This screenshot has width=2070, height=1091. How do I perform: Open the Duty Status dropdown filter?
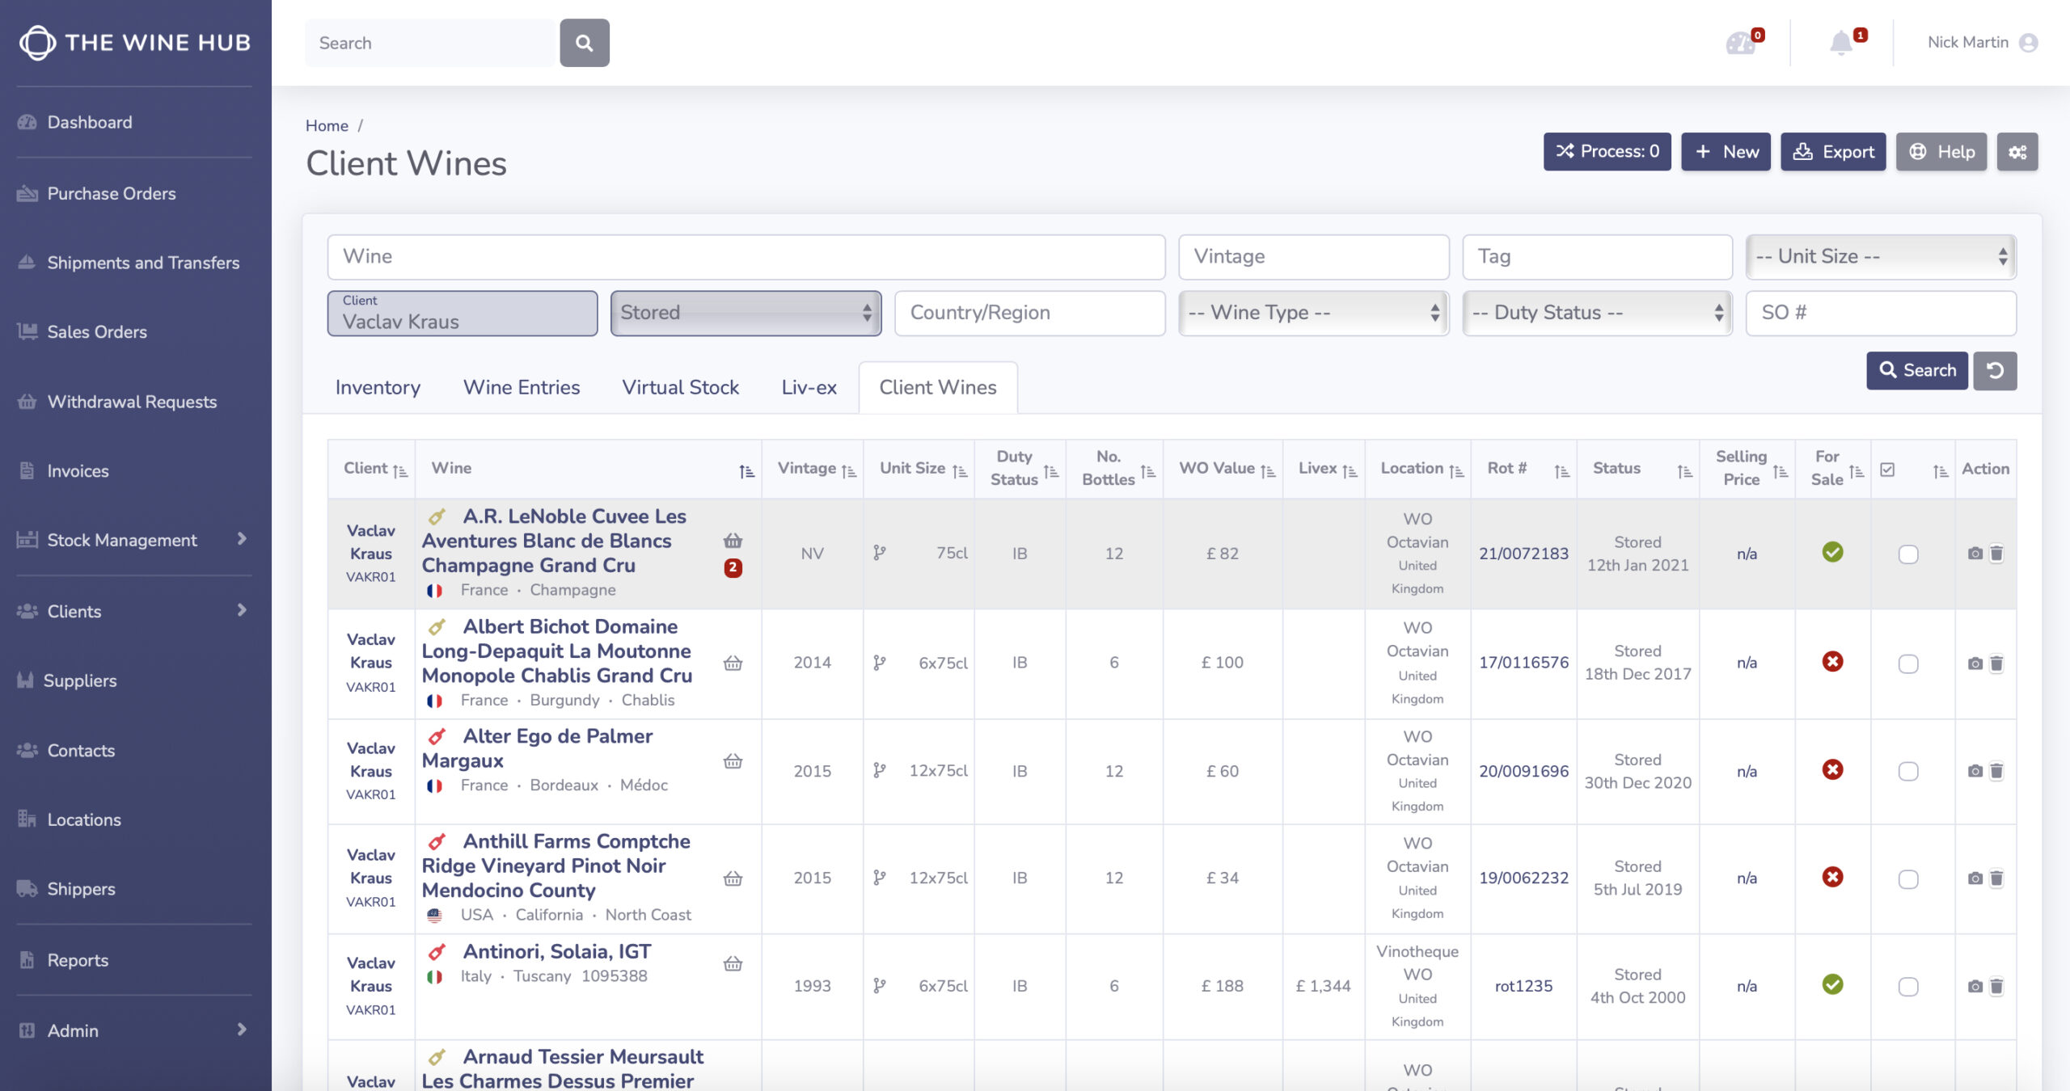click(1597, 313)
